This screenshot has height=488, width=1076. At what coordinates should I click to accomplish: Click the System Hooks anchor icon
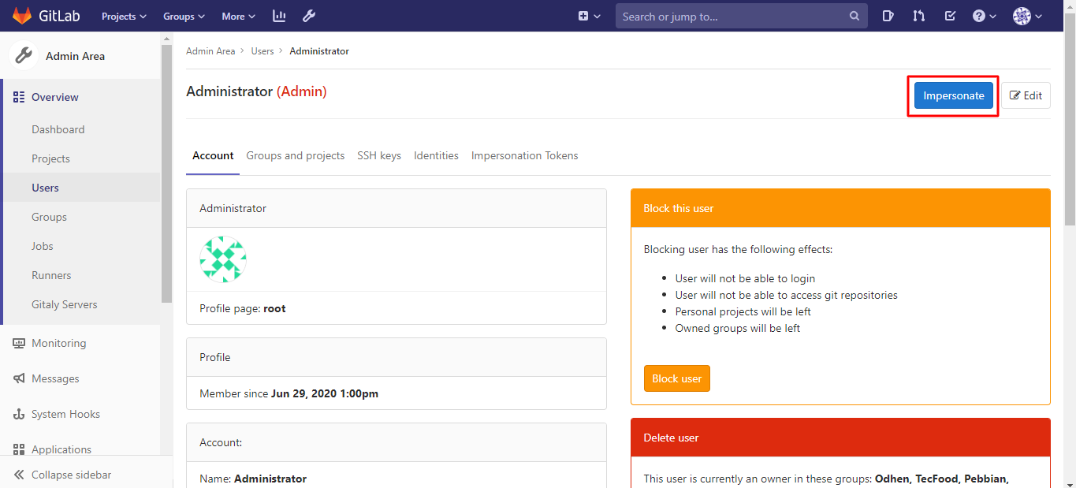coord(19,414)
